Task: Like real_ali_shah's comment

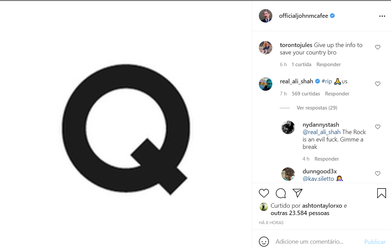Action: 378,84
